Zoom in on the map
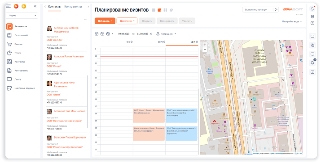Image resolution: width=321 pixels, height=163 pixels. [205, 44]
